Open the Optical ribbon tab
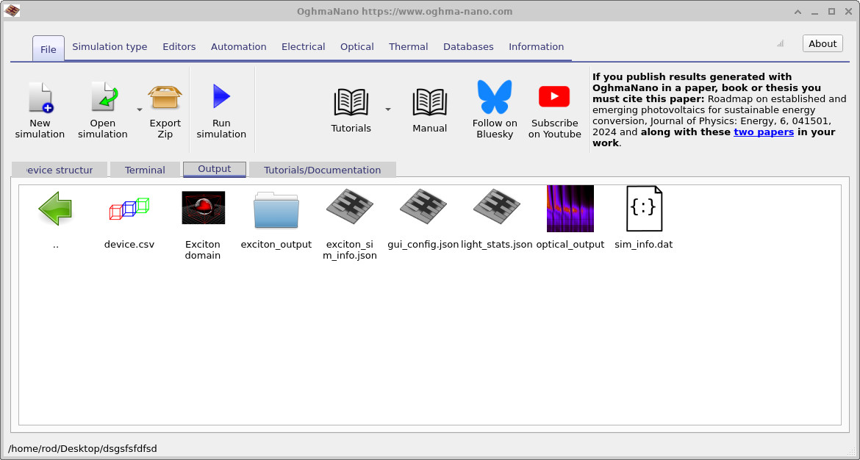The image size is (860, 460). tap(356, 46)
